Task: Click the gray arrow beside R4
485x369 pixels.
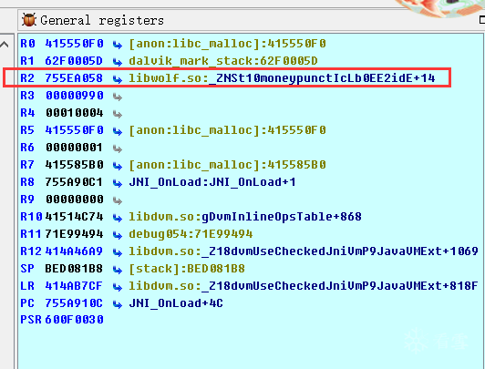Action: [118, 115]
